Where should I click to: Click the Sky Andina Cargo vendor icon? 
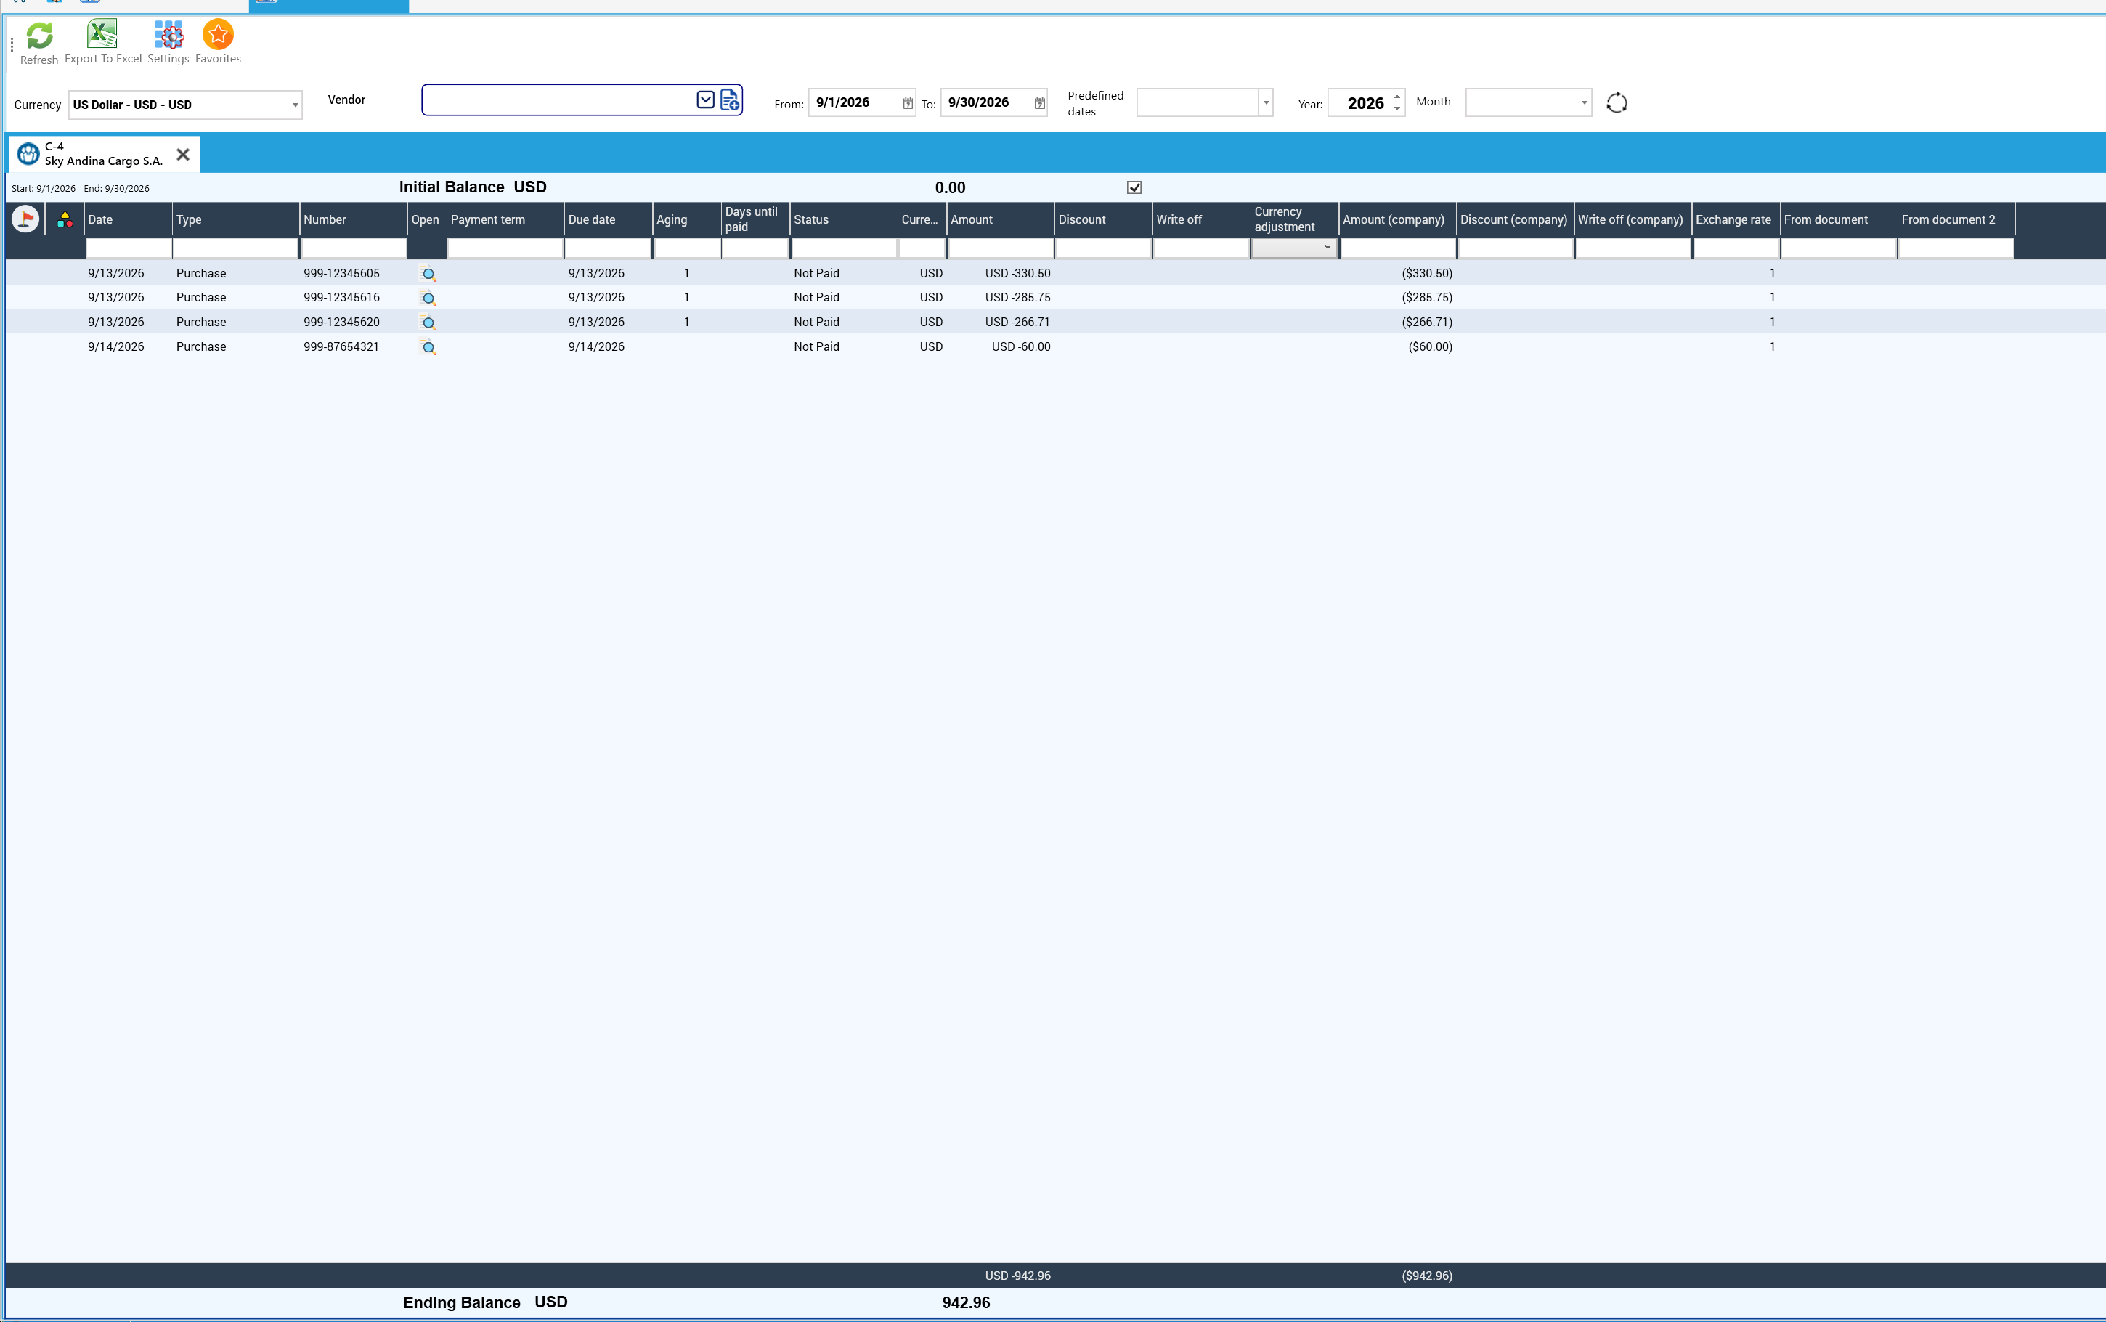[28, 154]
